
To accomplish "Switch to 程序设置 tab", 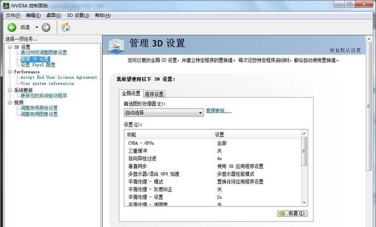I will tap(154, 94).
